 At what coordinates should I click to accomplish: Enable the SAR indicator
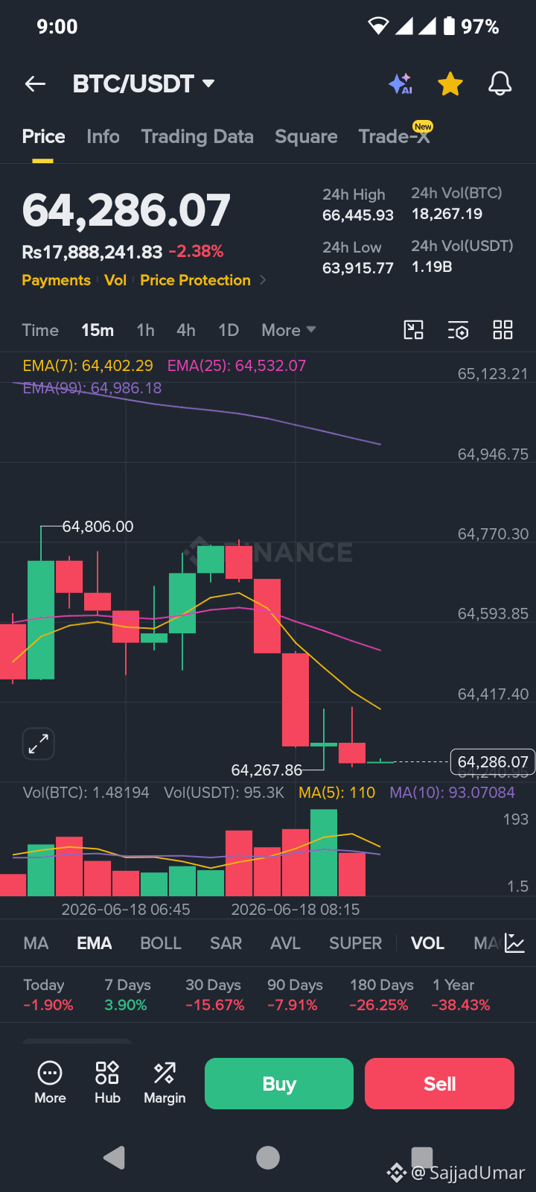point(226,943)
